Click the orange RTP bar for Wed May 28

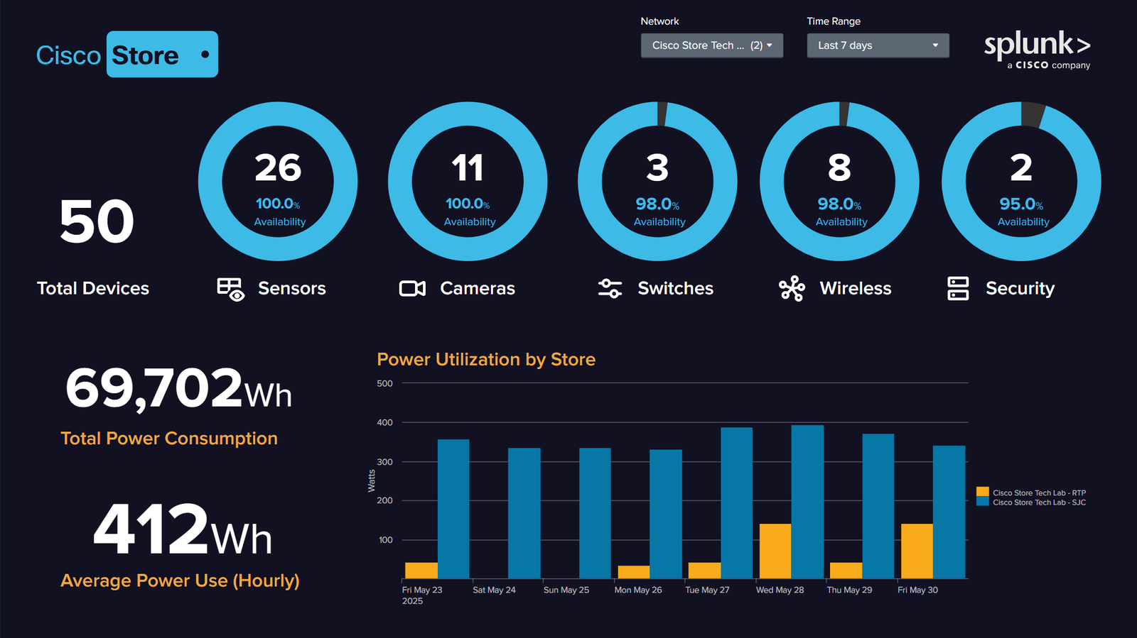pyautogui.click(x=775, y=551)
